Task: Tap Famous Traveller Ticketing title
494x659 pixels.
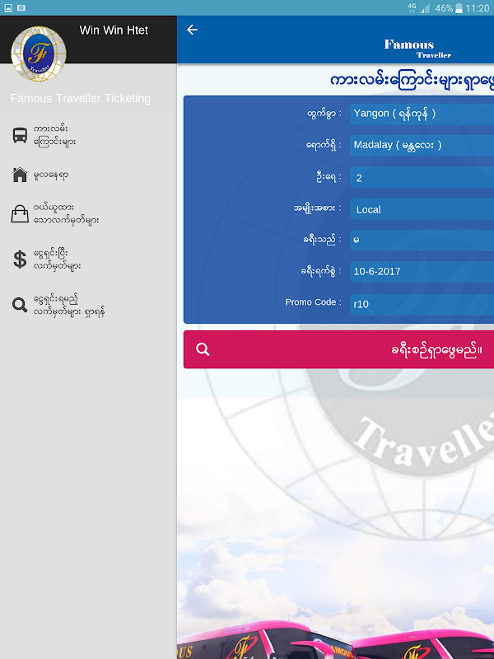Action: 80,98
